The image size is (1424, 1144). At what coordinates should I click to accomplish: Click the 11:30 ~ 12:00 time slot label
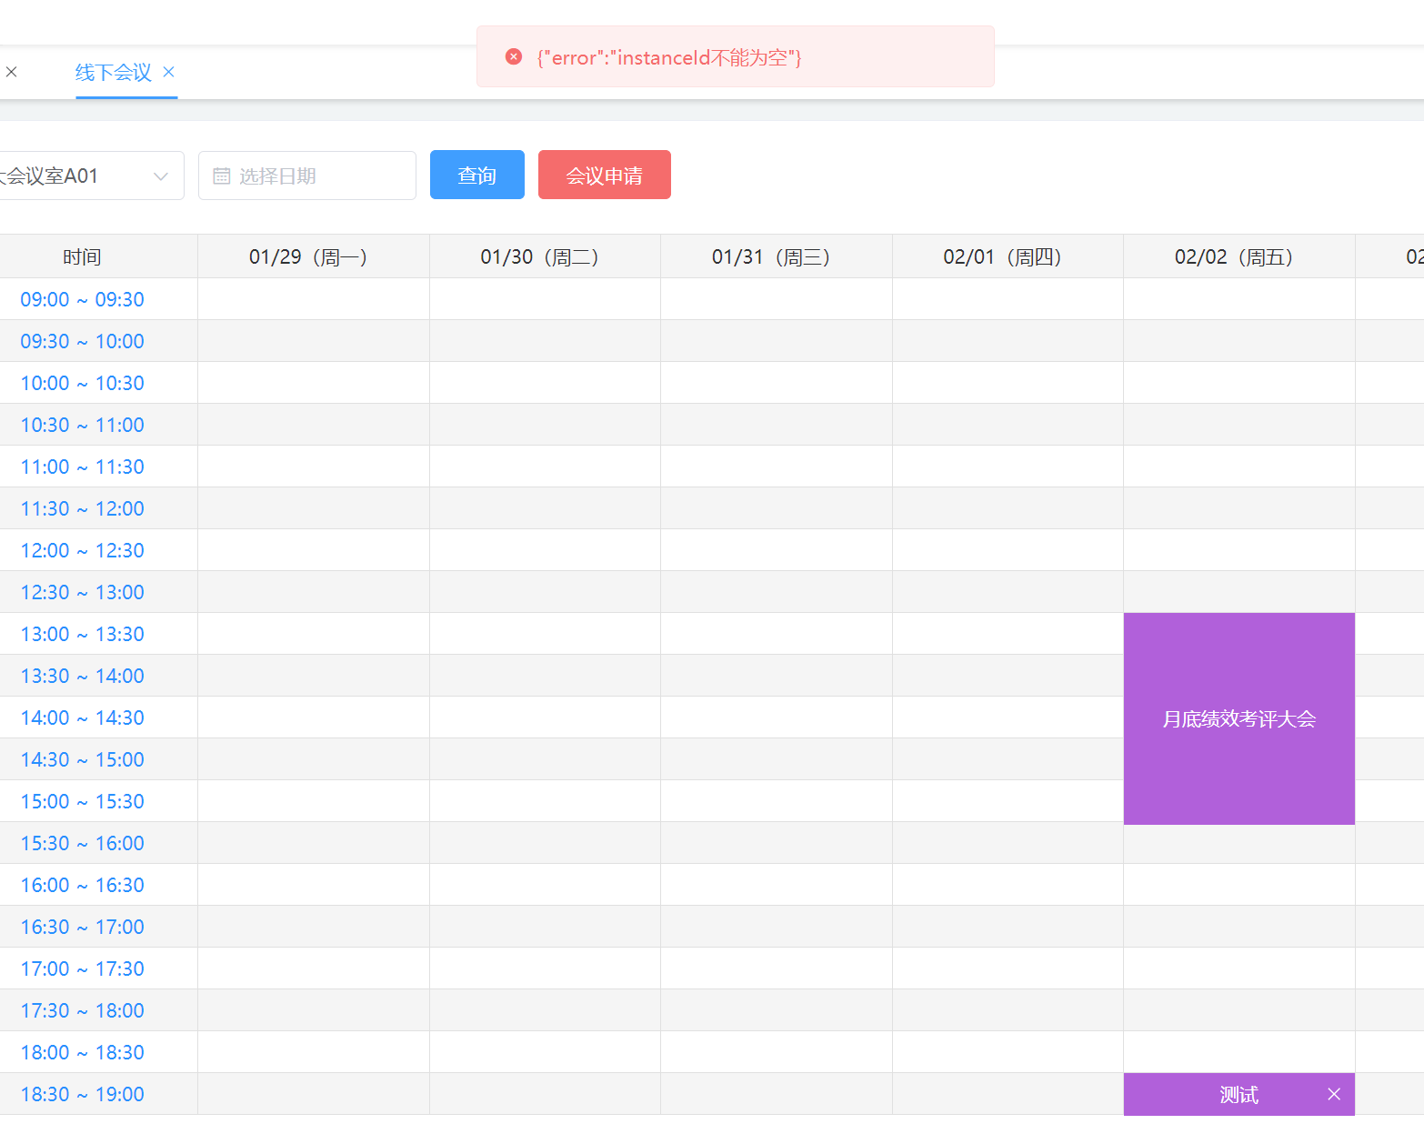pos(82,508)
